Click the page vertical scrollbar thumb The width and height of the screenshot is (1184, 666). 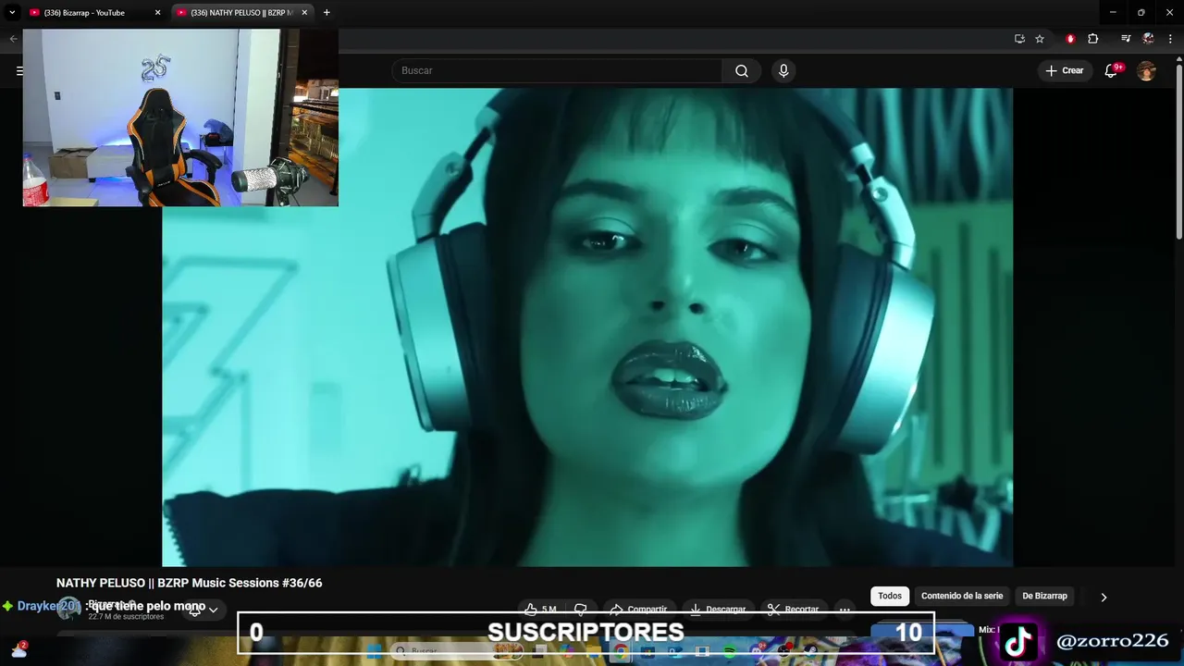pos(1178,153)
